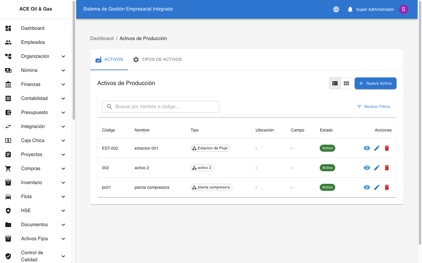This screenshot has height=263, width=422.
Task: View planta compresora using its eye icon
Action: (367, 187)
